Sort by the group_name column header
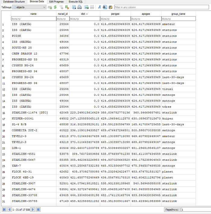211x214 pixels. point(179,14)
